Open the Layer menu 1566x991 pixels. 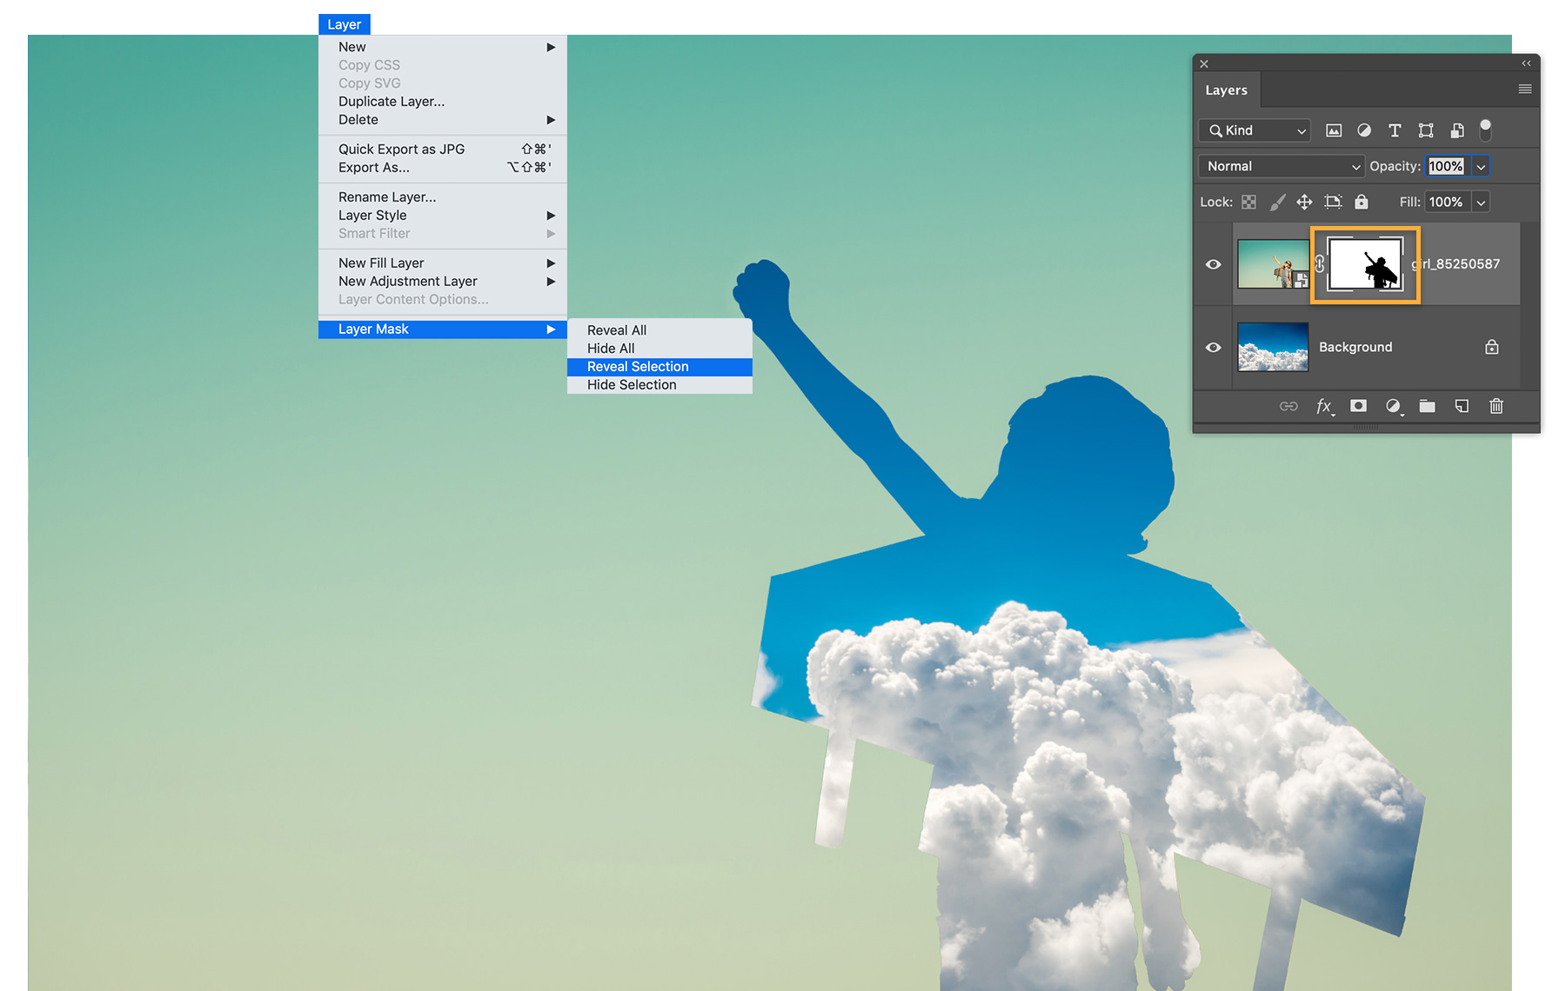pos(345,23)
